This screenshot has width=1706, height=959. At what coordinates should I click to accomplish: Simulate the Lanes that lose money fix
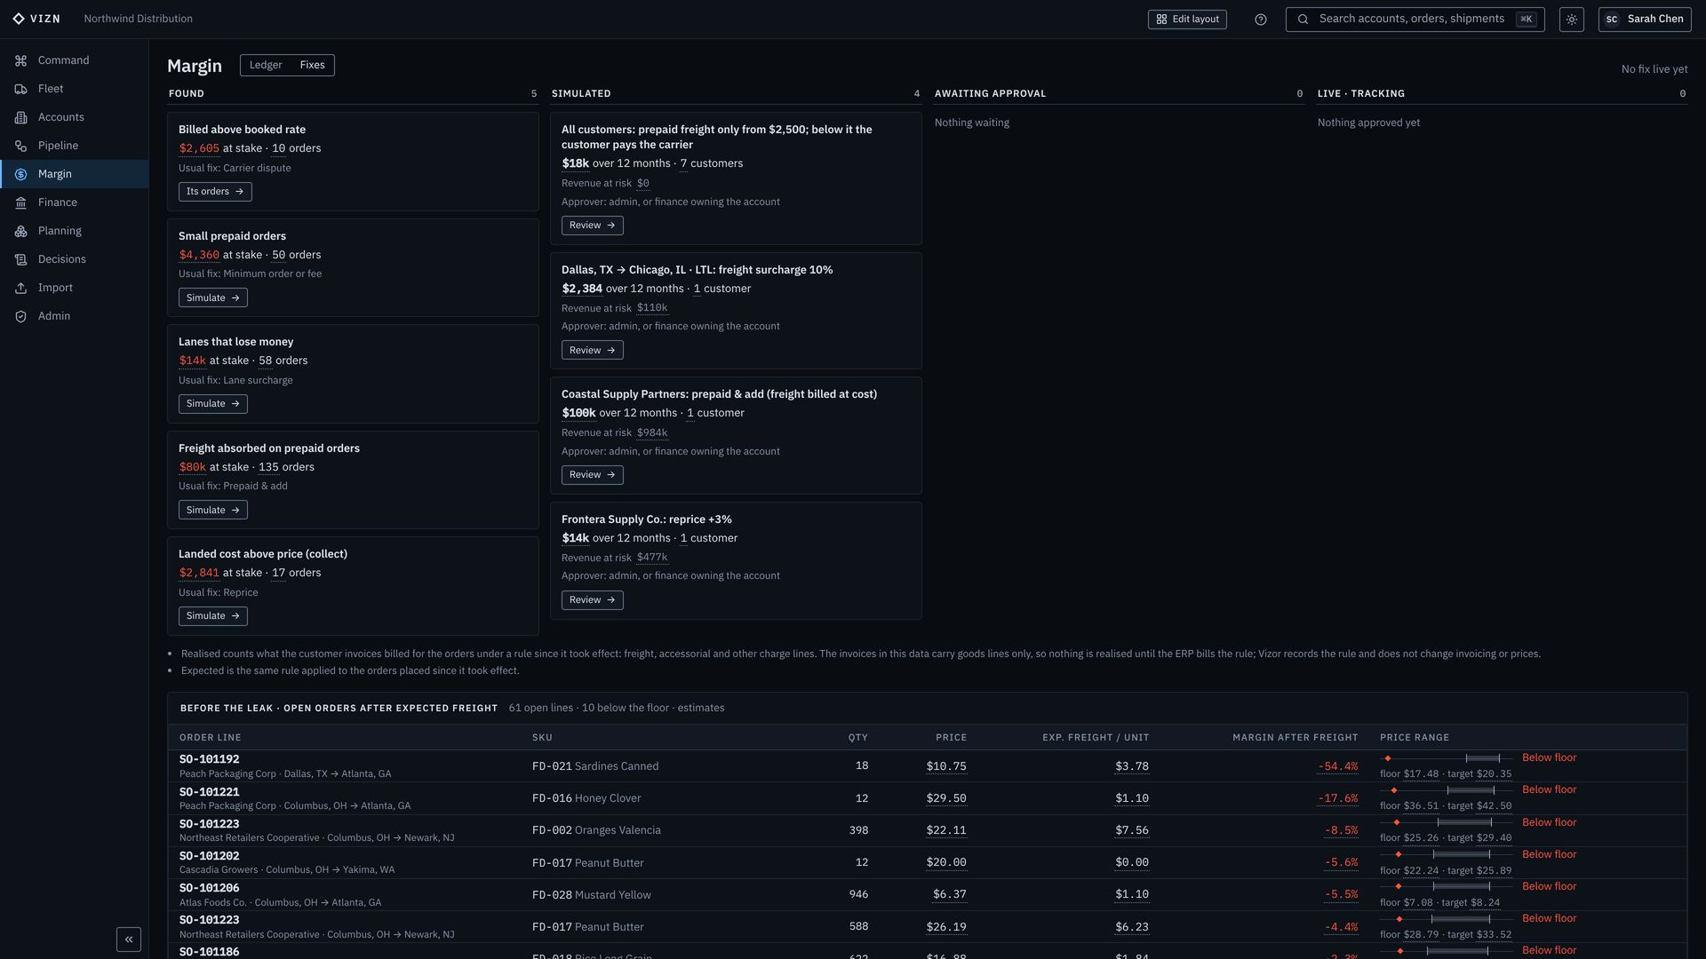click(213, 404)
